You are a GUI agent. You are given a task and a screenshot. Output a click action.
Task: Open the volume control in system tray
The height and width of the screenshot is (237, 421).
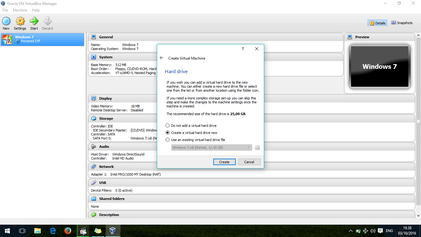point(373,231)
